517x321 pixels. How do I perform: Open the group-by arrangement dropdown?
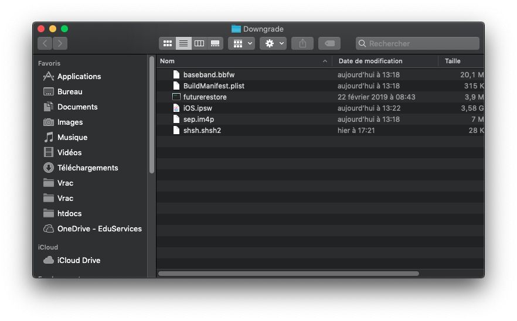pos(242,43)
